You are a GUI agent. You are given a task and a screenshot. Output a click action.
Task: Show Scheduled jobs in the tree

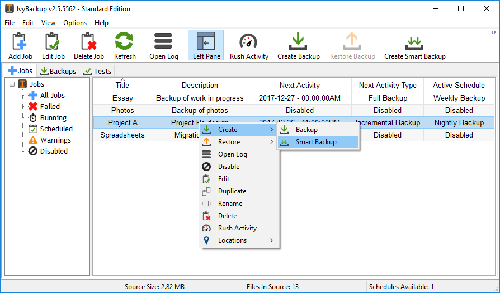(x=50, y=129)
